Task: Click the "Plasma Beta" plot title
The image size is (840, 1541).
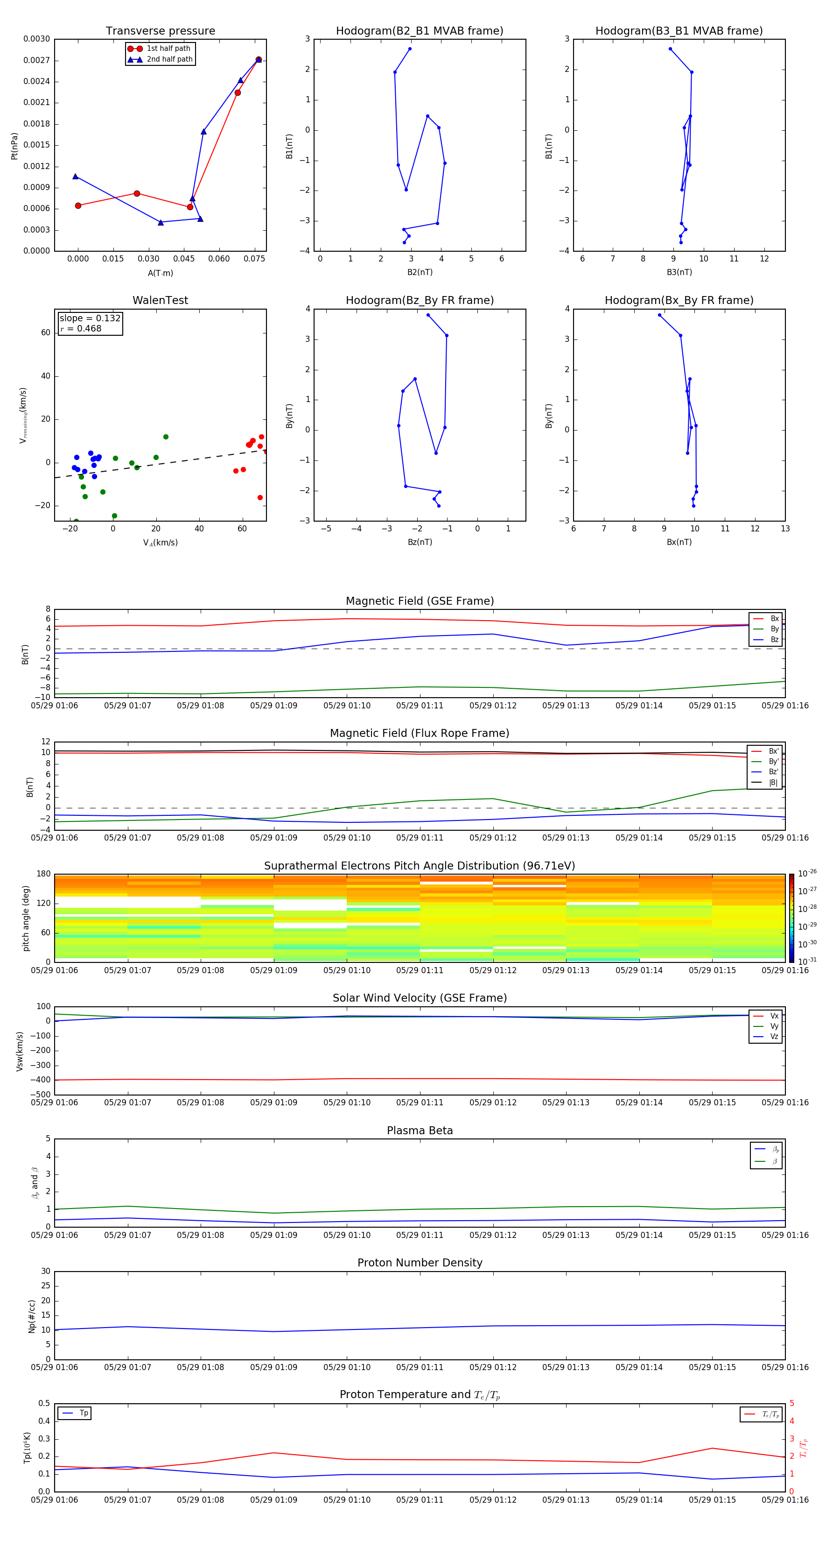Action: (420, 1131)
